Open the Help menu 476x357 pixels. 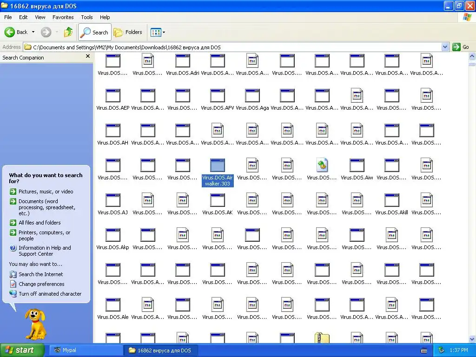click(105, 17)
